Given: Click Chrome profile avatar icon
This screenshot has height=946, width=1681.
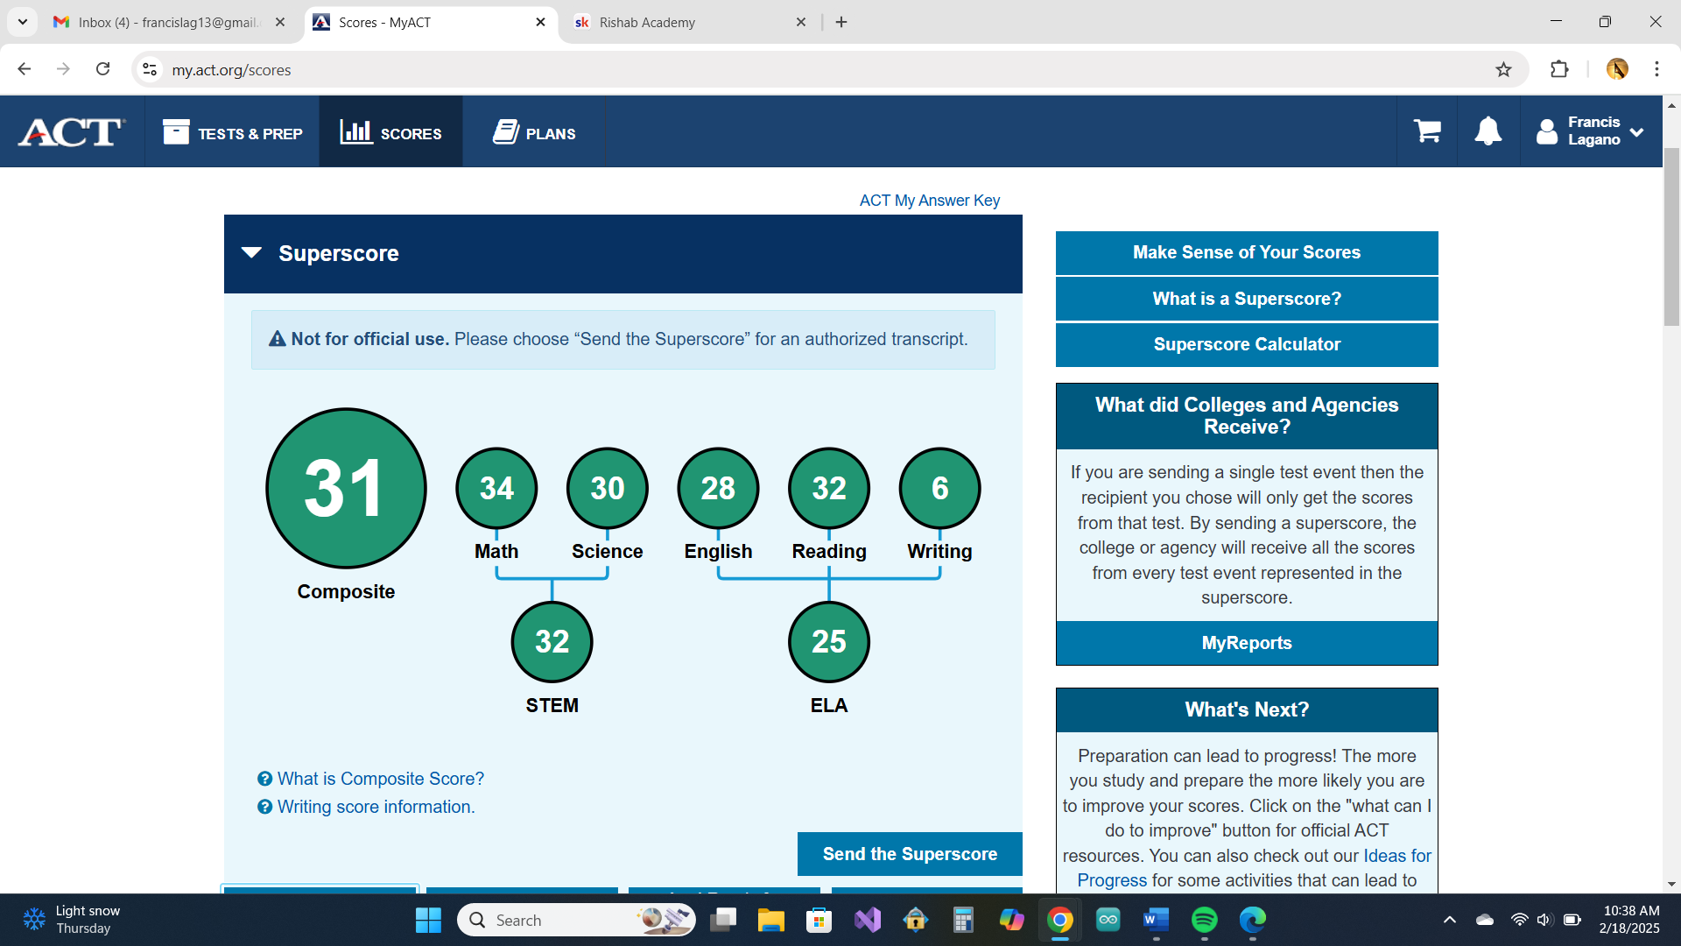Looking at the screenshot, I should click(1617, 69).
